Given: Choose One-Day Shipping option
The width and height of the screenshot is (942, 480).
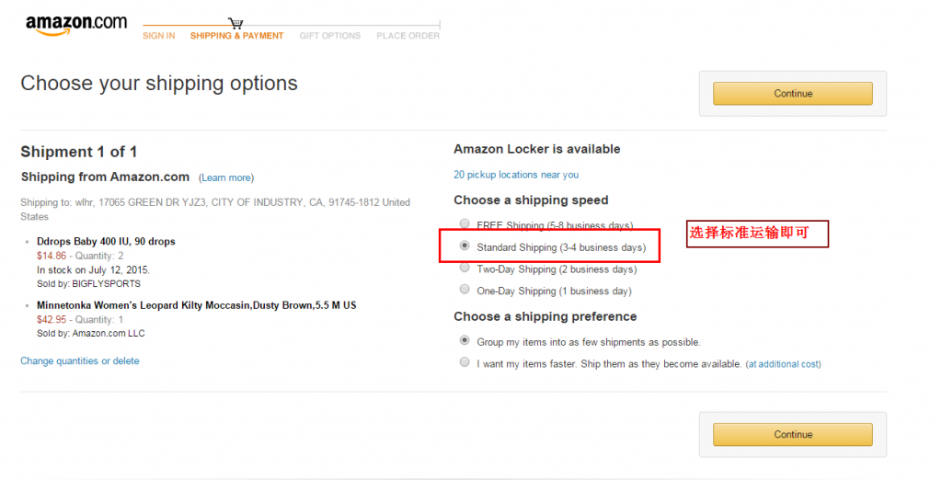Looking at the screenshot, I should click(x=465, y=290).
